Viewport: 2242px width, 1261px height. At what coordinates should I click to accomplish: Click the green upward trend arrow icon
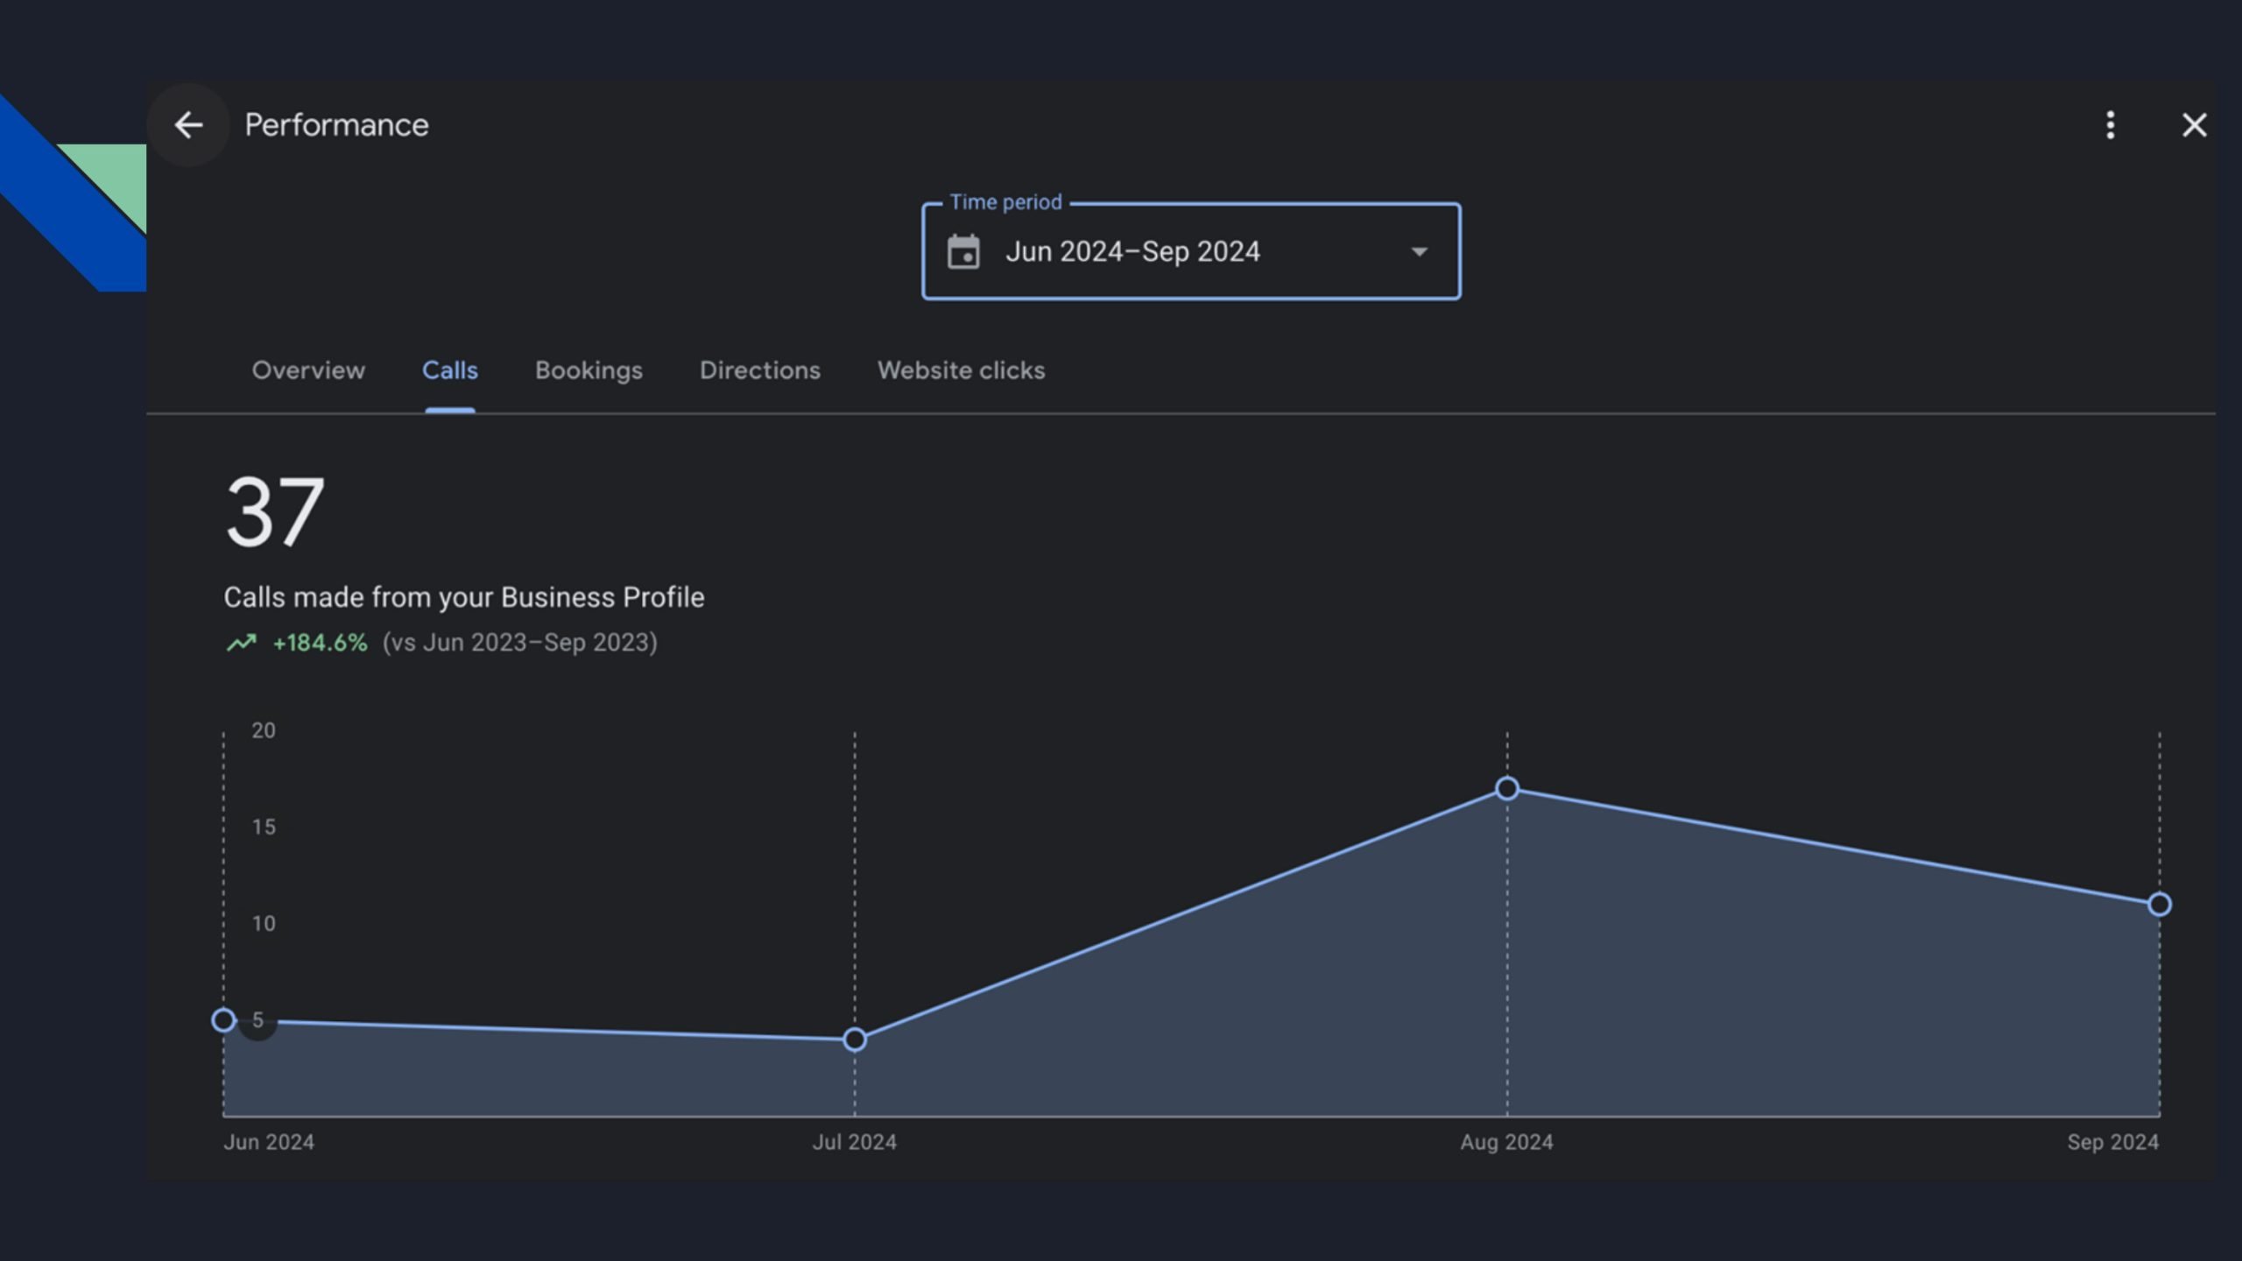242,643
